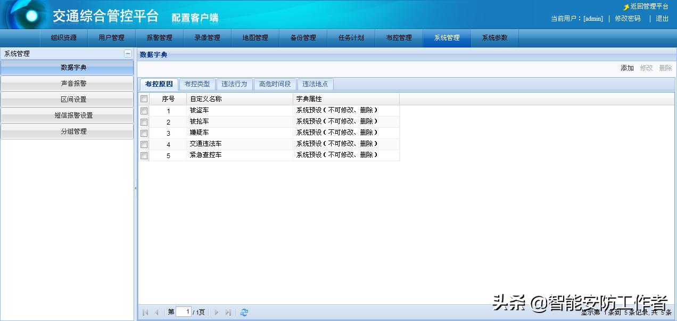Click the 退出 logout link
The image size is (677, 321).
662,19
